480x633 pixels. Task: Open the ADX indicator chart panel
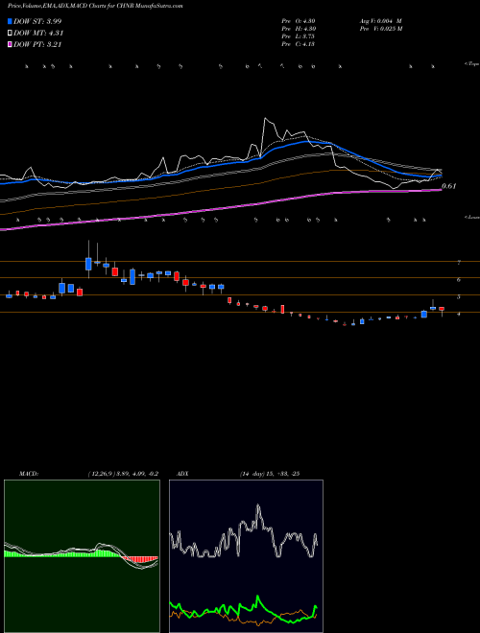coord(246,556)
